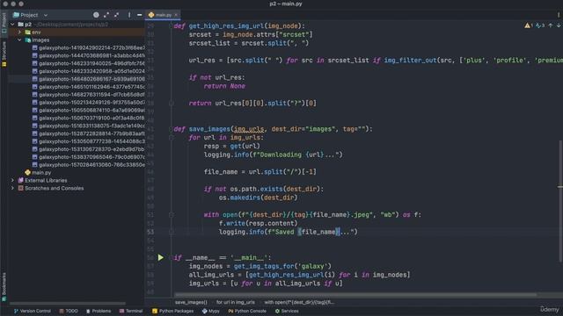Open the Structure tool window stripe button
This screenshot has height=316, width=563.
tap(4, 54)
